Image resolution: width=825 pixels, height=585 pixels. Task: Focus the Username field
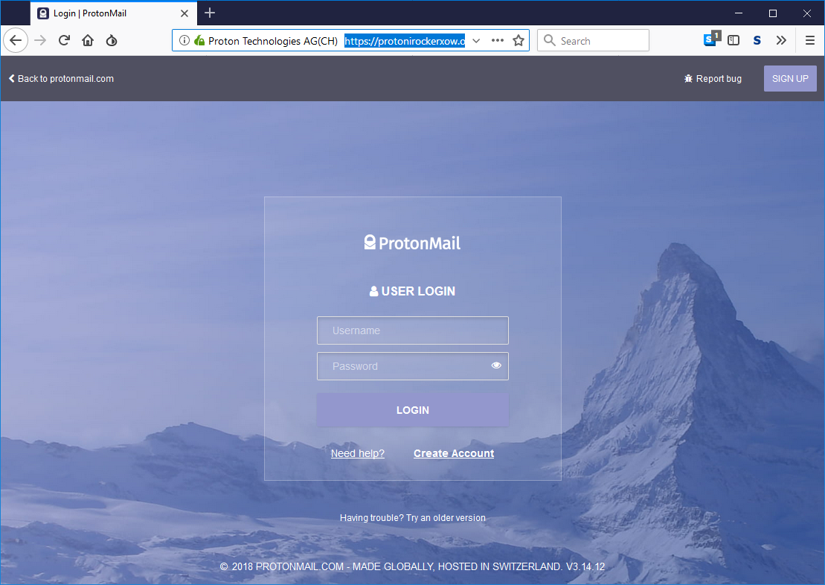point(412,330)
